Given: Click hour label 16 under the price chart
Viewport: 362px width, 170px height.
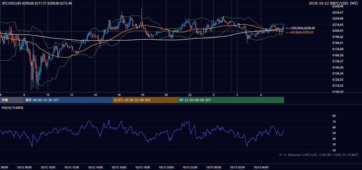Looking at the screenshot, I should (119, 95).
